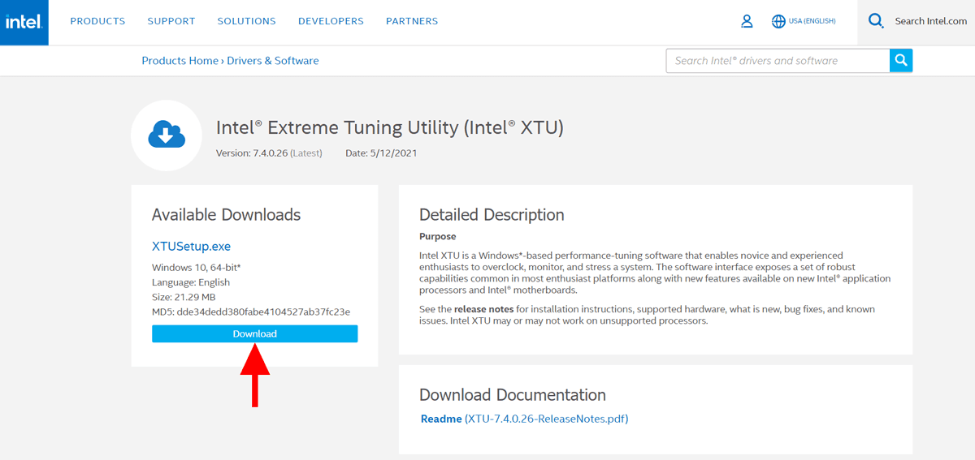
Task: Click the Available Downloads heading
Action: (x=226, y=215)
